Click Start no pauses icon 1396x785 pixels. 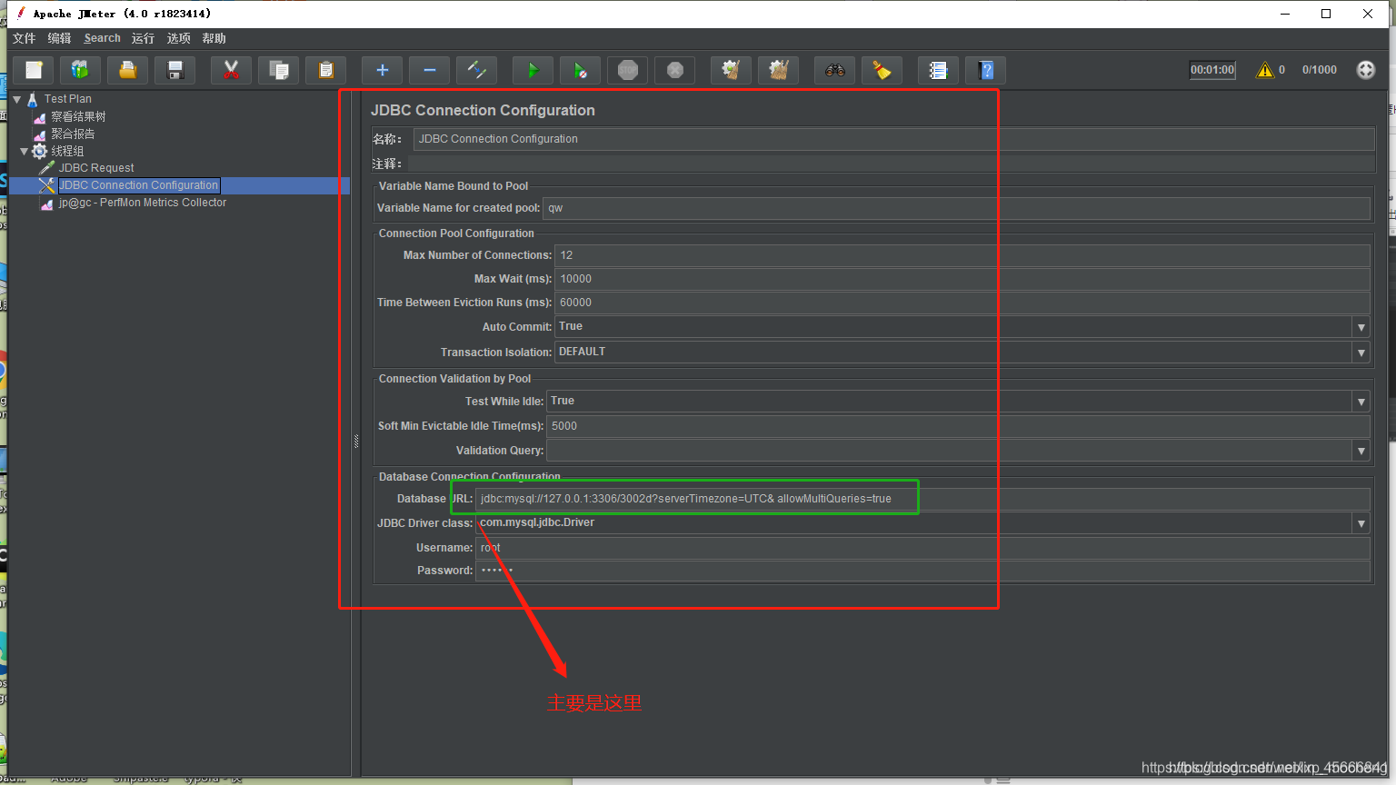tap(581, 70)
